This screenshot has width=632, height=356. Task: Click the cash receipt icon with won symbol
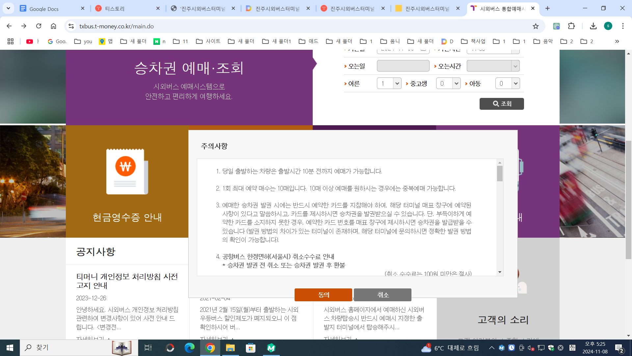pos(127,171)
